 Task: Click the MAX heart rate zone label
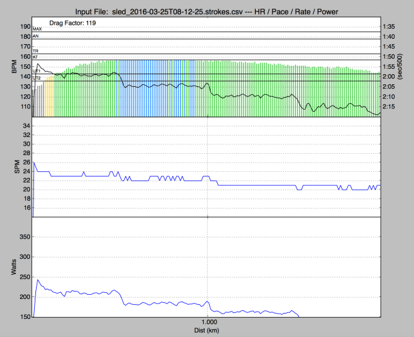coord(37,30)
